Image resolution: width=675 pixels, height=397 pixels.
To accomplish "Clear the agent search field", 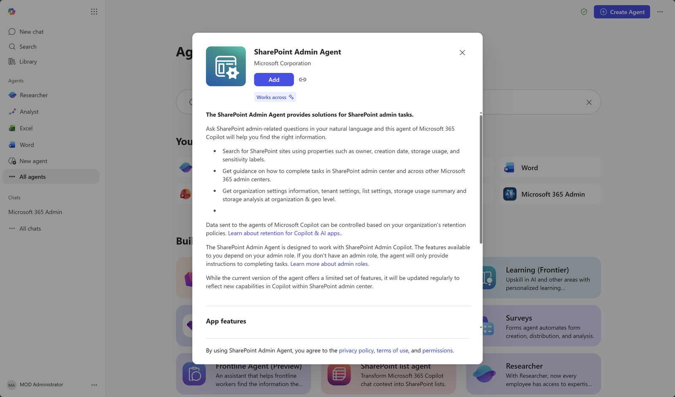I will tap(589, 102).
